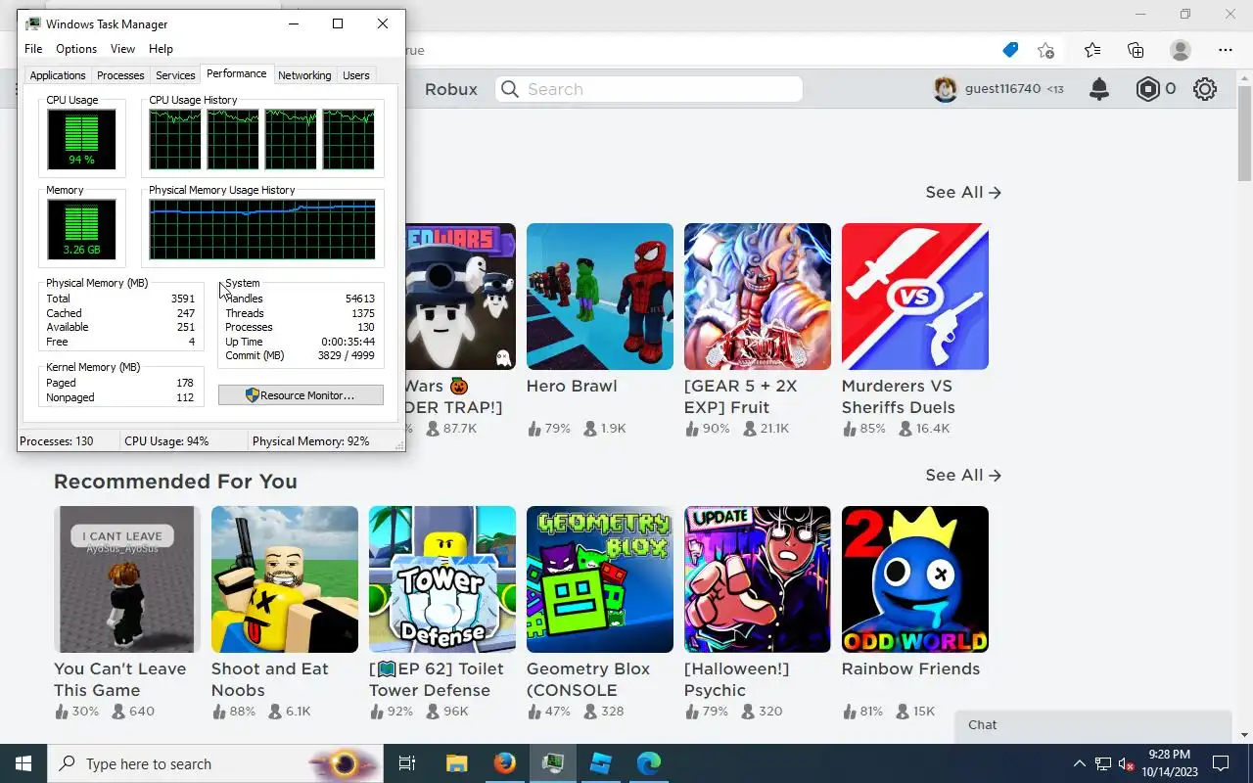Open Task Manager View menu
1253x783 pixels.
point(122,49)
